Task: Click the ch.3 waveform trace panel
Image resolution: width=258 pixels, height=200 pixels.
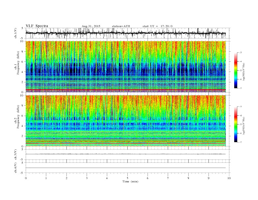Action: (128, 155)
